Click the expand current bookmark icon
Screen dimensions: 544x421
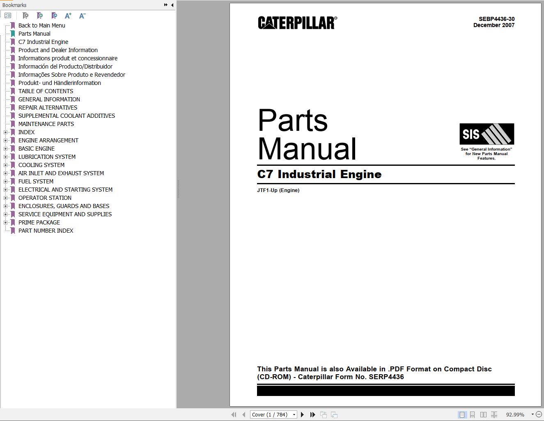click(x=54, y=15)
